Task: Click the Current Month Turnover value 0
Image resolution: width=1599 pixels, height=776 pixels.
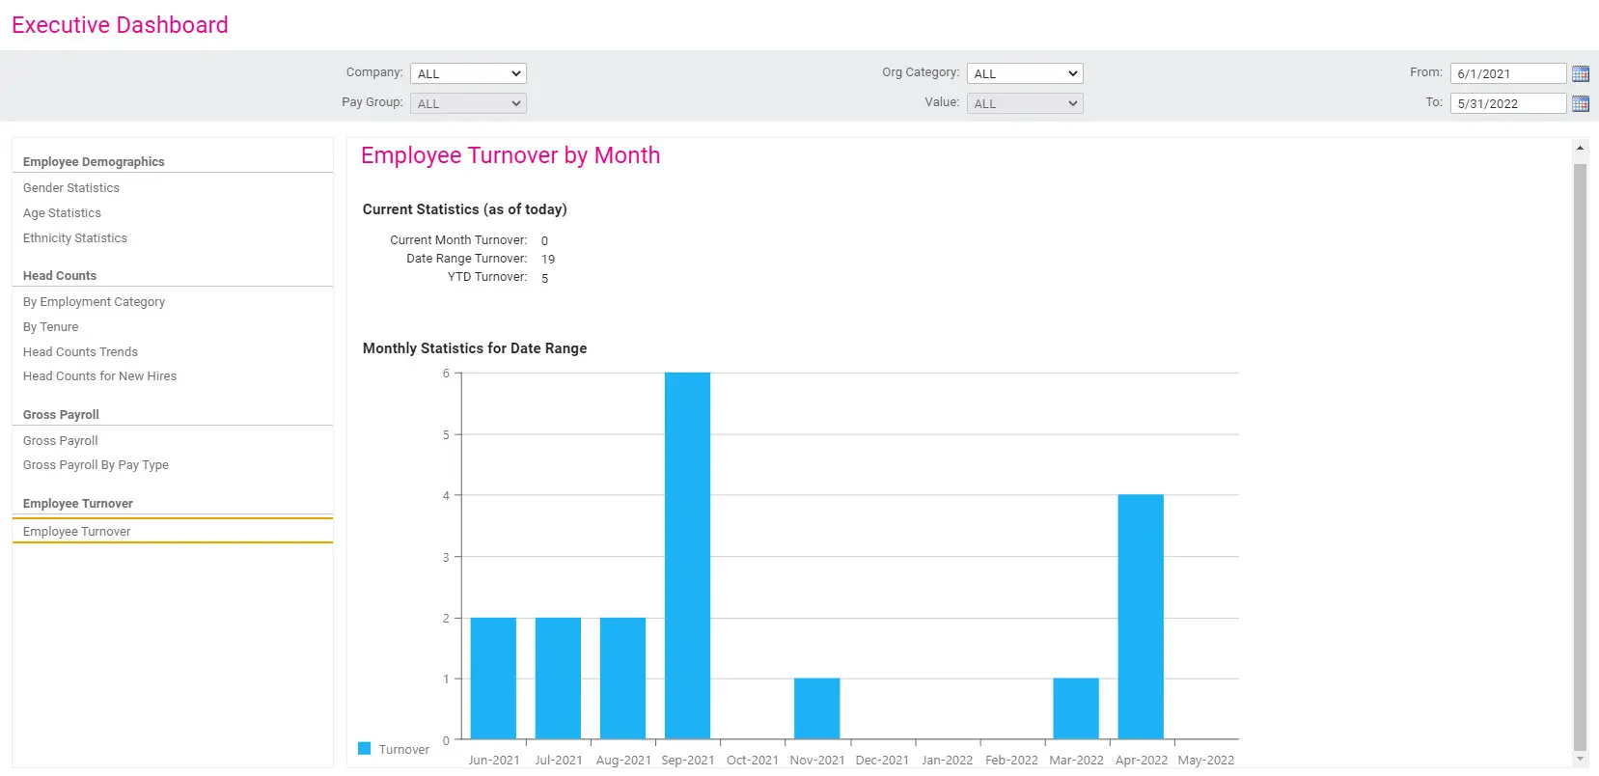Action: point(544,241)
